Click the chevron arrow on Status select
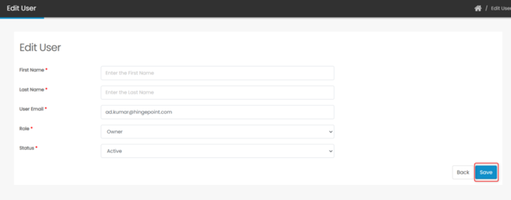511x200 pixels. [331, 151]
